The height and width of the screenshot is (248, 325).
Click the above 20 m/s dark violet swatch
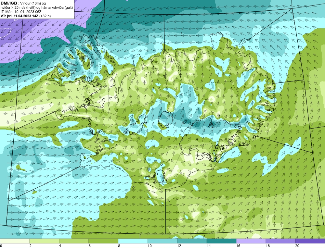[x=310, y=241]
